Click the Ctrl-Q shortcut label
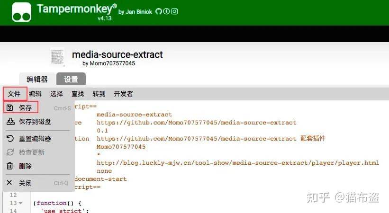This screenshot has height=213, width=389. [x=61, y=183]
